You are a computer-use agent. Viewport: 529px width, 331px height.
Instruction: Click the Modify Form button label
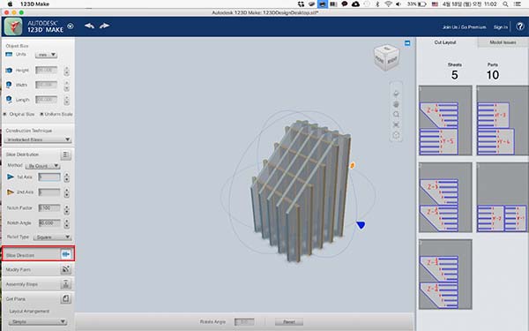pyautogui.click(x=18, y=269)
